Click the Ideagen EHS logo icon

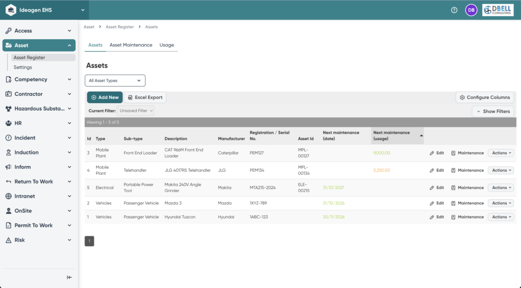pyautogui.click(x=11, y=10)
